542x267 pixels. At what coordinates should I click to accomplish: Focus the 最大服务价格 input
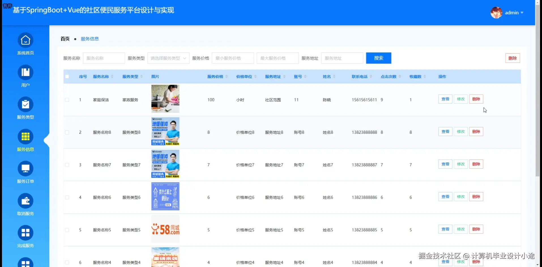pyautogui.click(x=278, y=58)
